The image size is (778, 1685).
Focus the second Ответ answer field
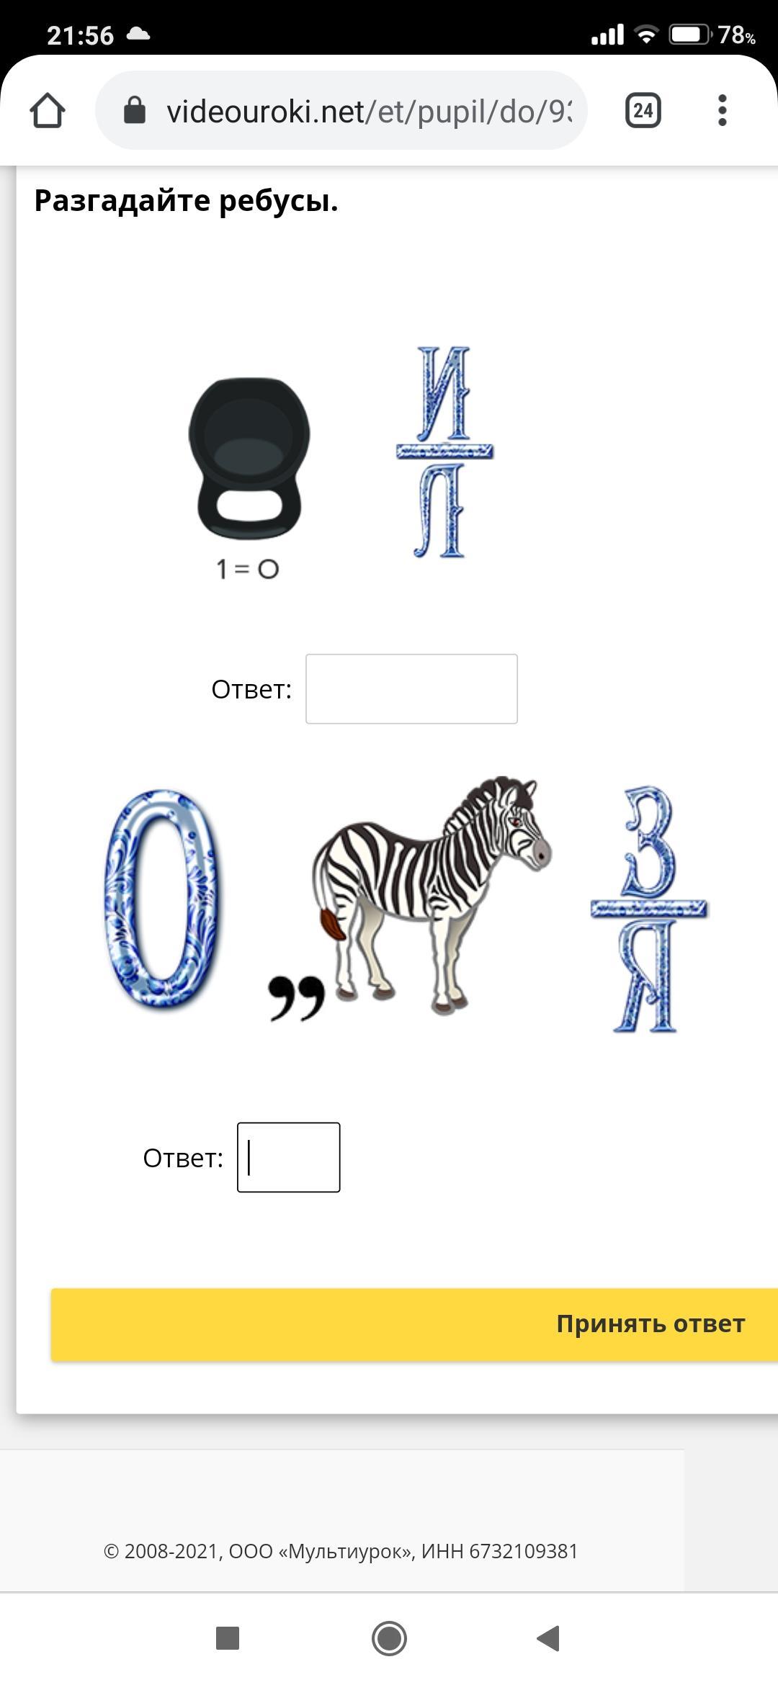click(289, 1157)
